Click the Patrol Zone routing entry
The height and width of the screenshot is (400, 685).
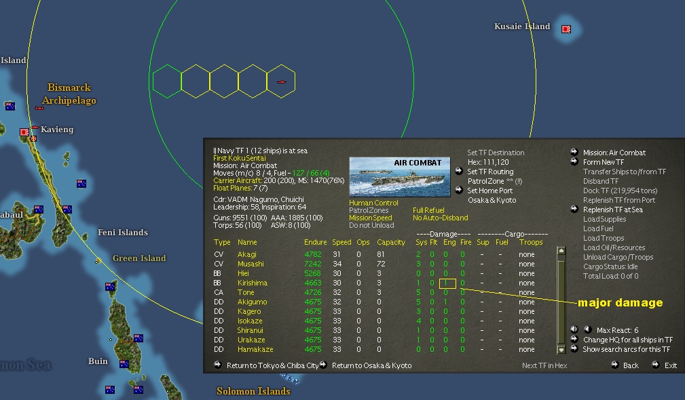494,181
